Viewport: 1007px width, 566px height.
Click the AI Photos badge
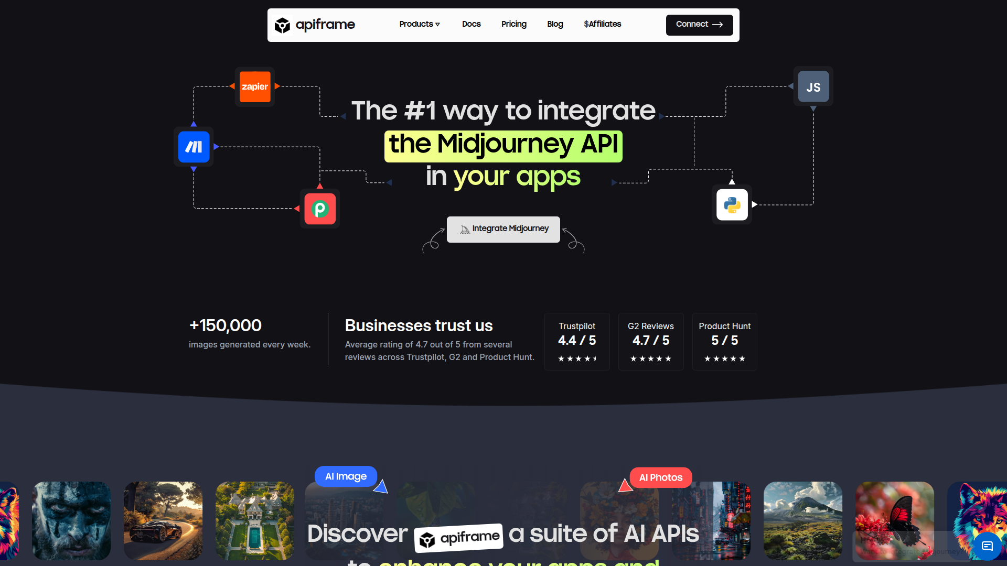660,477
